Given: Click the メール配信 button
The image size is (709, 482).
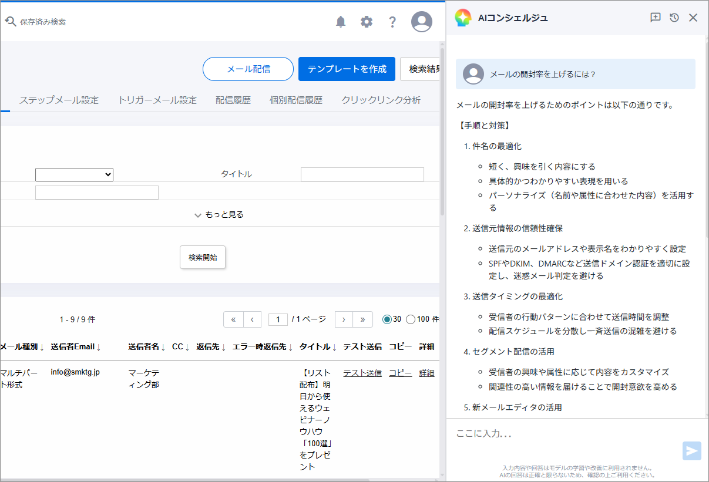Looking at the screenshot, I should 248,69.
